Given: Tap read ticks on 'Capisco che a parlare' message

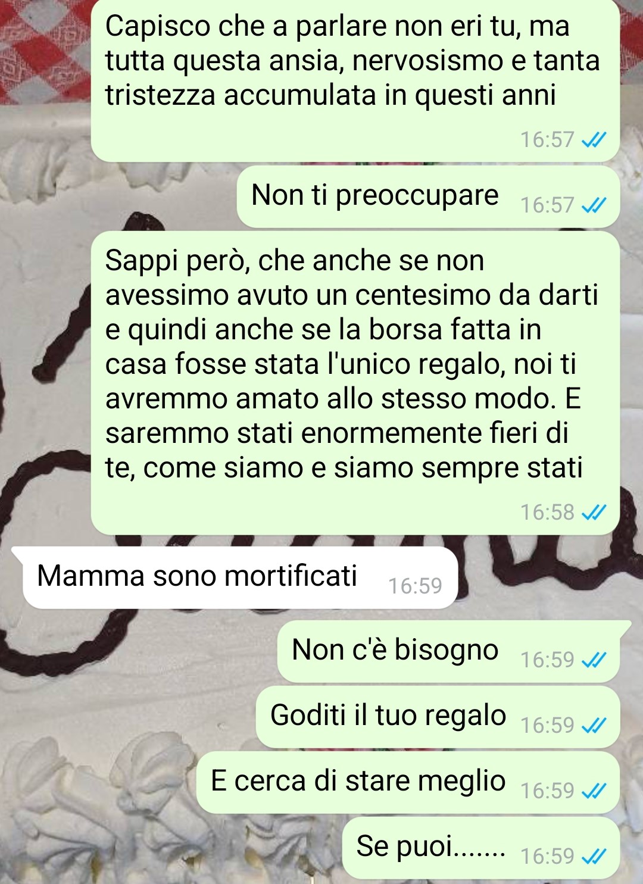Looking at the screenshot, I should pos(594,140).
